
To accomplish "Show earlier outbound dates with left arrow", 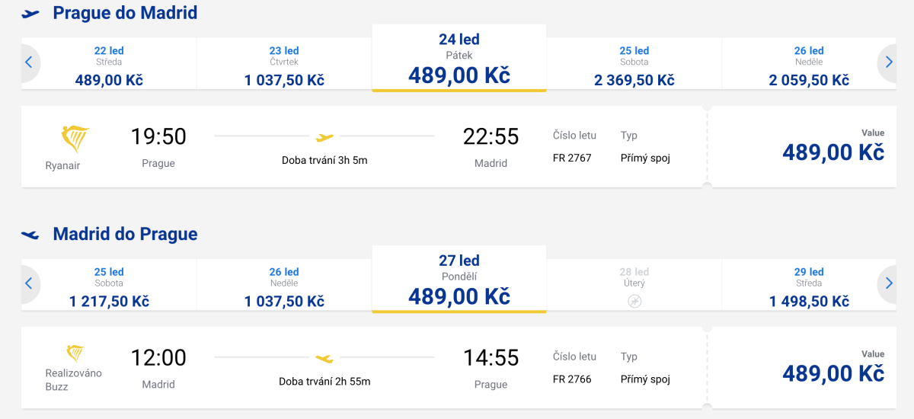I will (29, 62).
